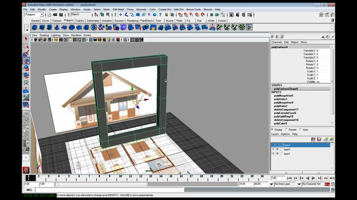Click the save scene floppy icon

[61, 15]
